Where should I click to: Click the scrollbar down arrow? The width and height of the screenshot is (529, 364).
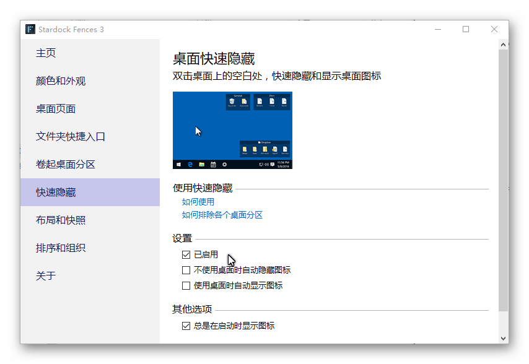tap(503, 339)
